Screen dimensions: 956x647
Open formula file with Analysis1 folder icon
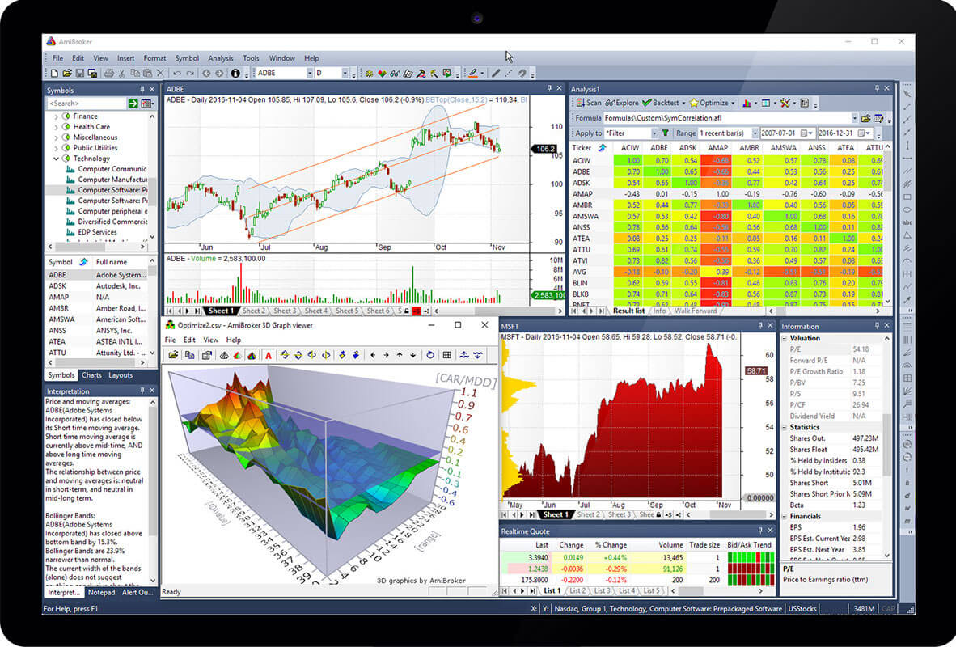tap(865, 118)
